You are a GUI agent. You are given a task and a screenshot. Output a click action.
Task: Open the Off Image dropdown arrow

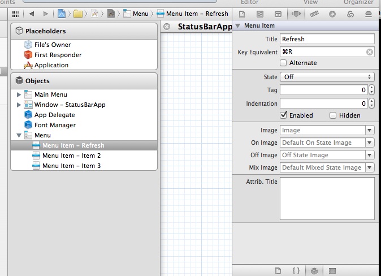[370, 155]
